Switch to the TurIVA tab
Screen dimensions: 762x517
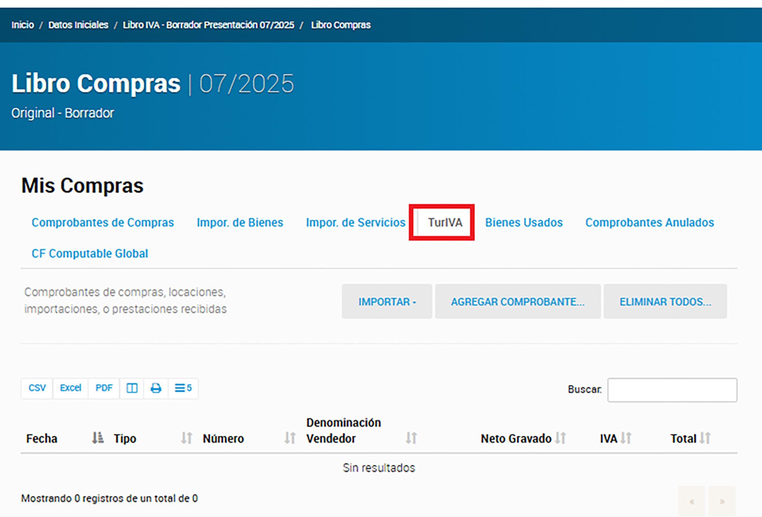(x=445, y=222)
